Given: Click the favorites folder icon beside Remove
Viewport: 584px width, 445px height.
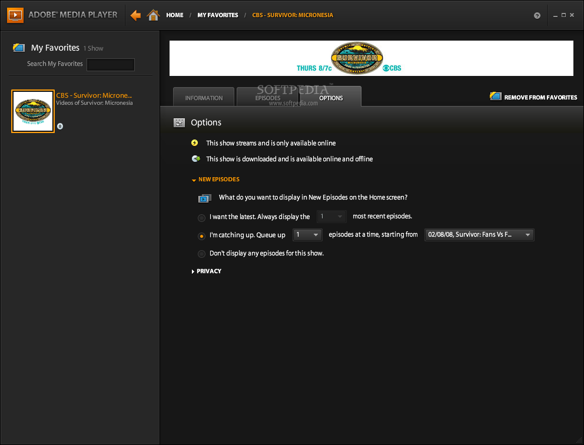Looking at the screenshot, I should tap(495, 96).
